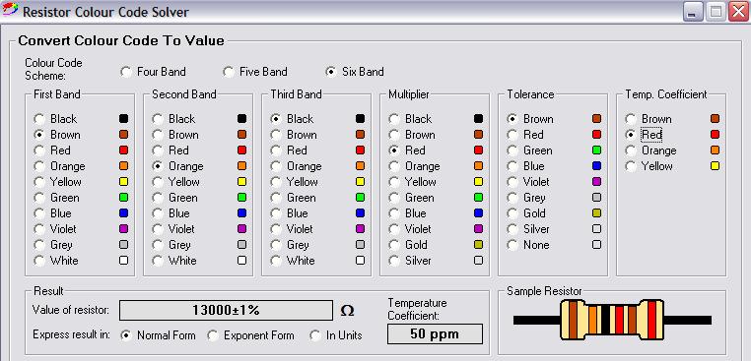Choose Green in the Third Band group
751x361 pixels.
(293, 198)
